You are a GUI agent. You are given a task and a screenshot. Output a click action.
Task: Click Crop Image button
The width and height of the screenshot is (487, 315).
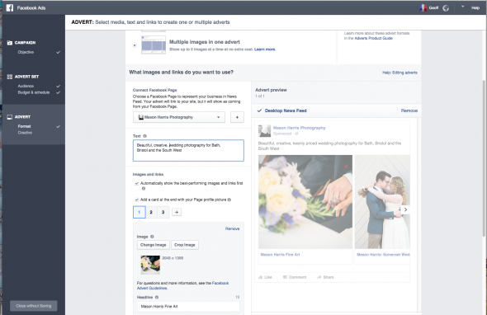point(185,245)
